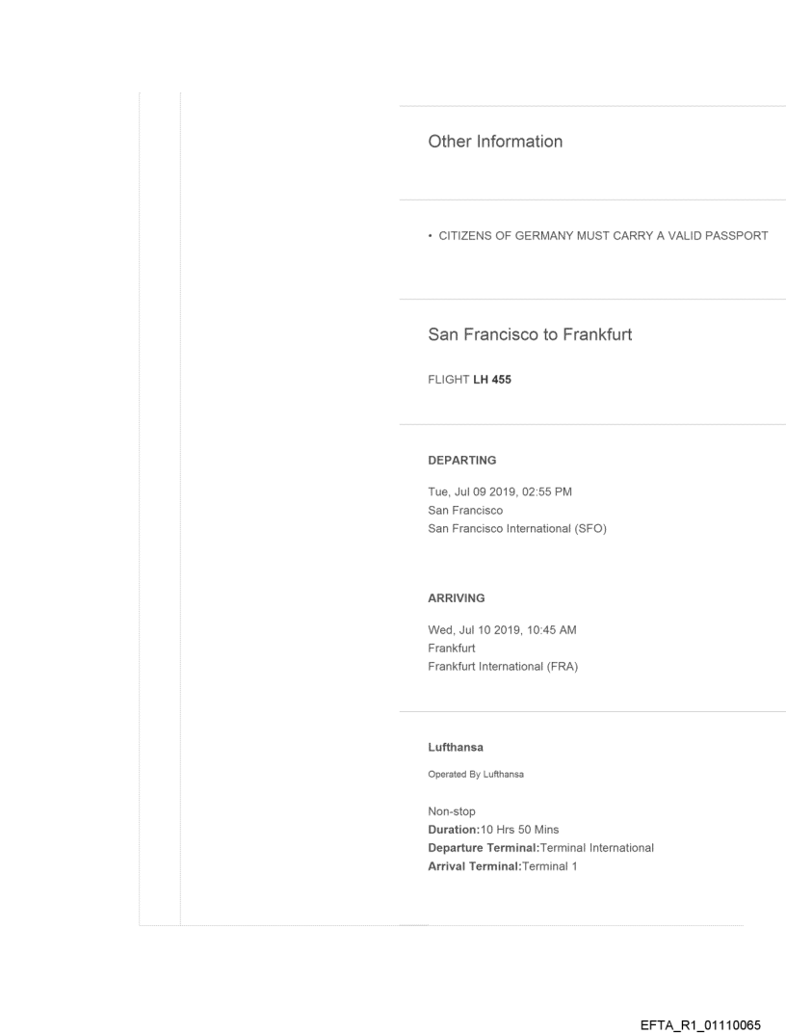Click the "San Francisco to Frankfurt" heading

click(530, 336)
